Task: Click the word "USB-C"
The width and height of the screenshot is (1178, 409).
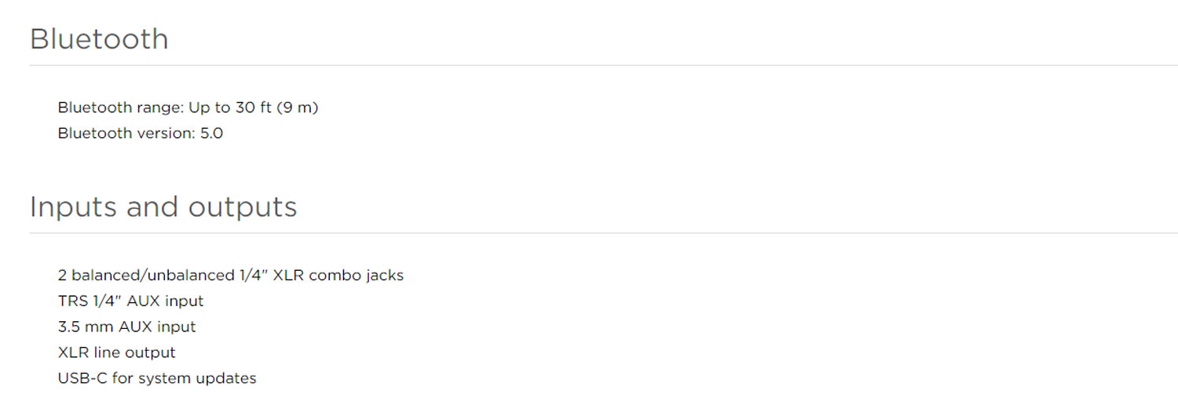Action: (x=82, y=378)
